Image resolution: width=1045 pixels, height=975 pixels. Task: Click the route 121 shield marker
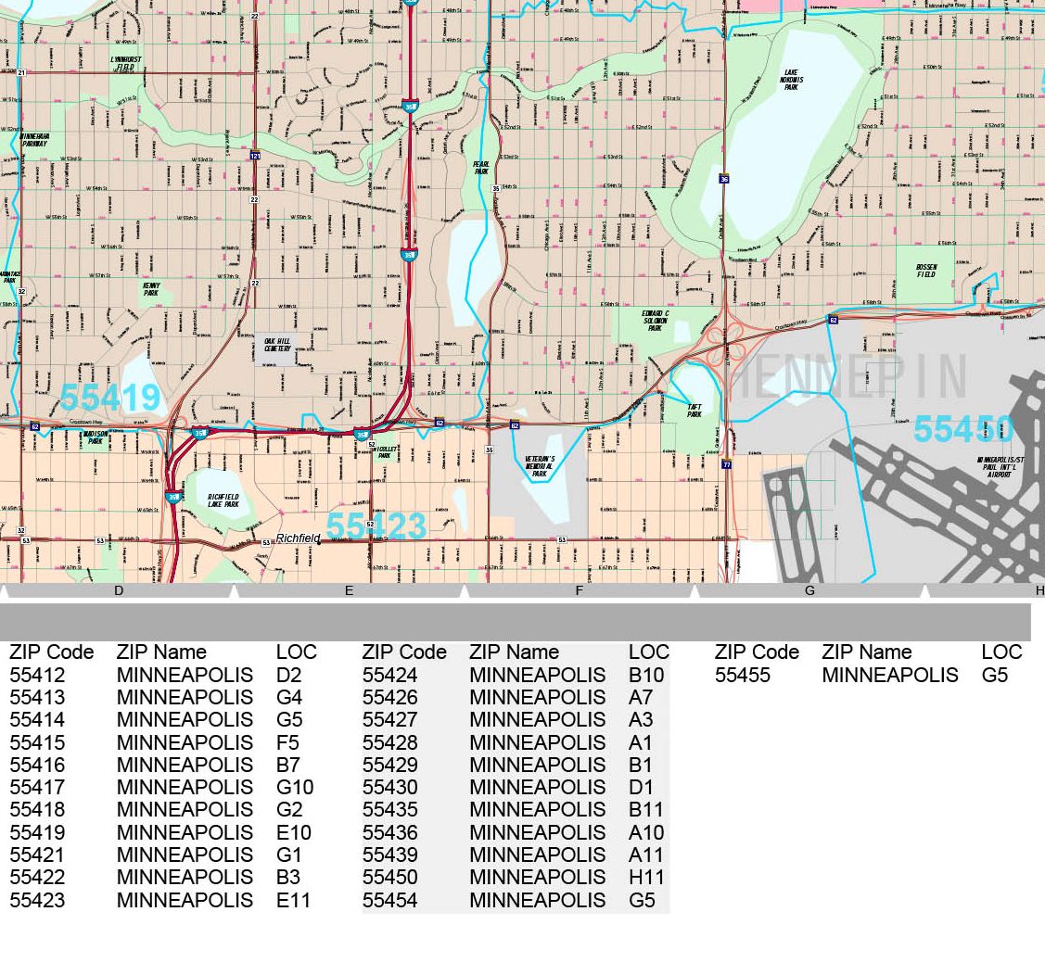point(255,156)
